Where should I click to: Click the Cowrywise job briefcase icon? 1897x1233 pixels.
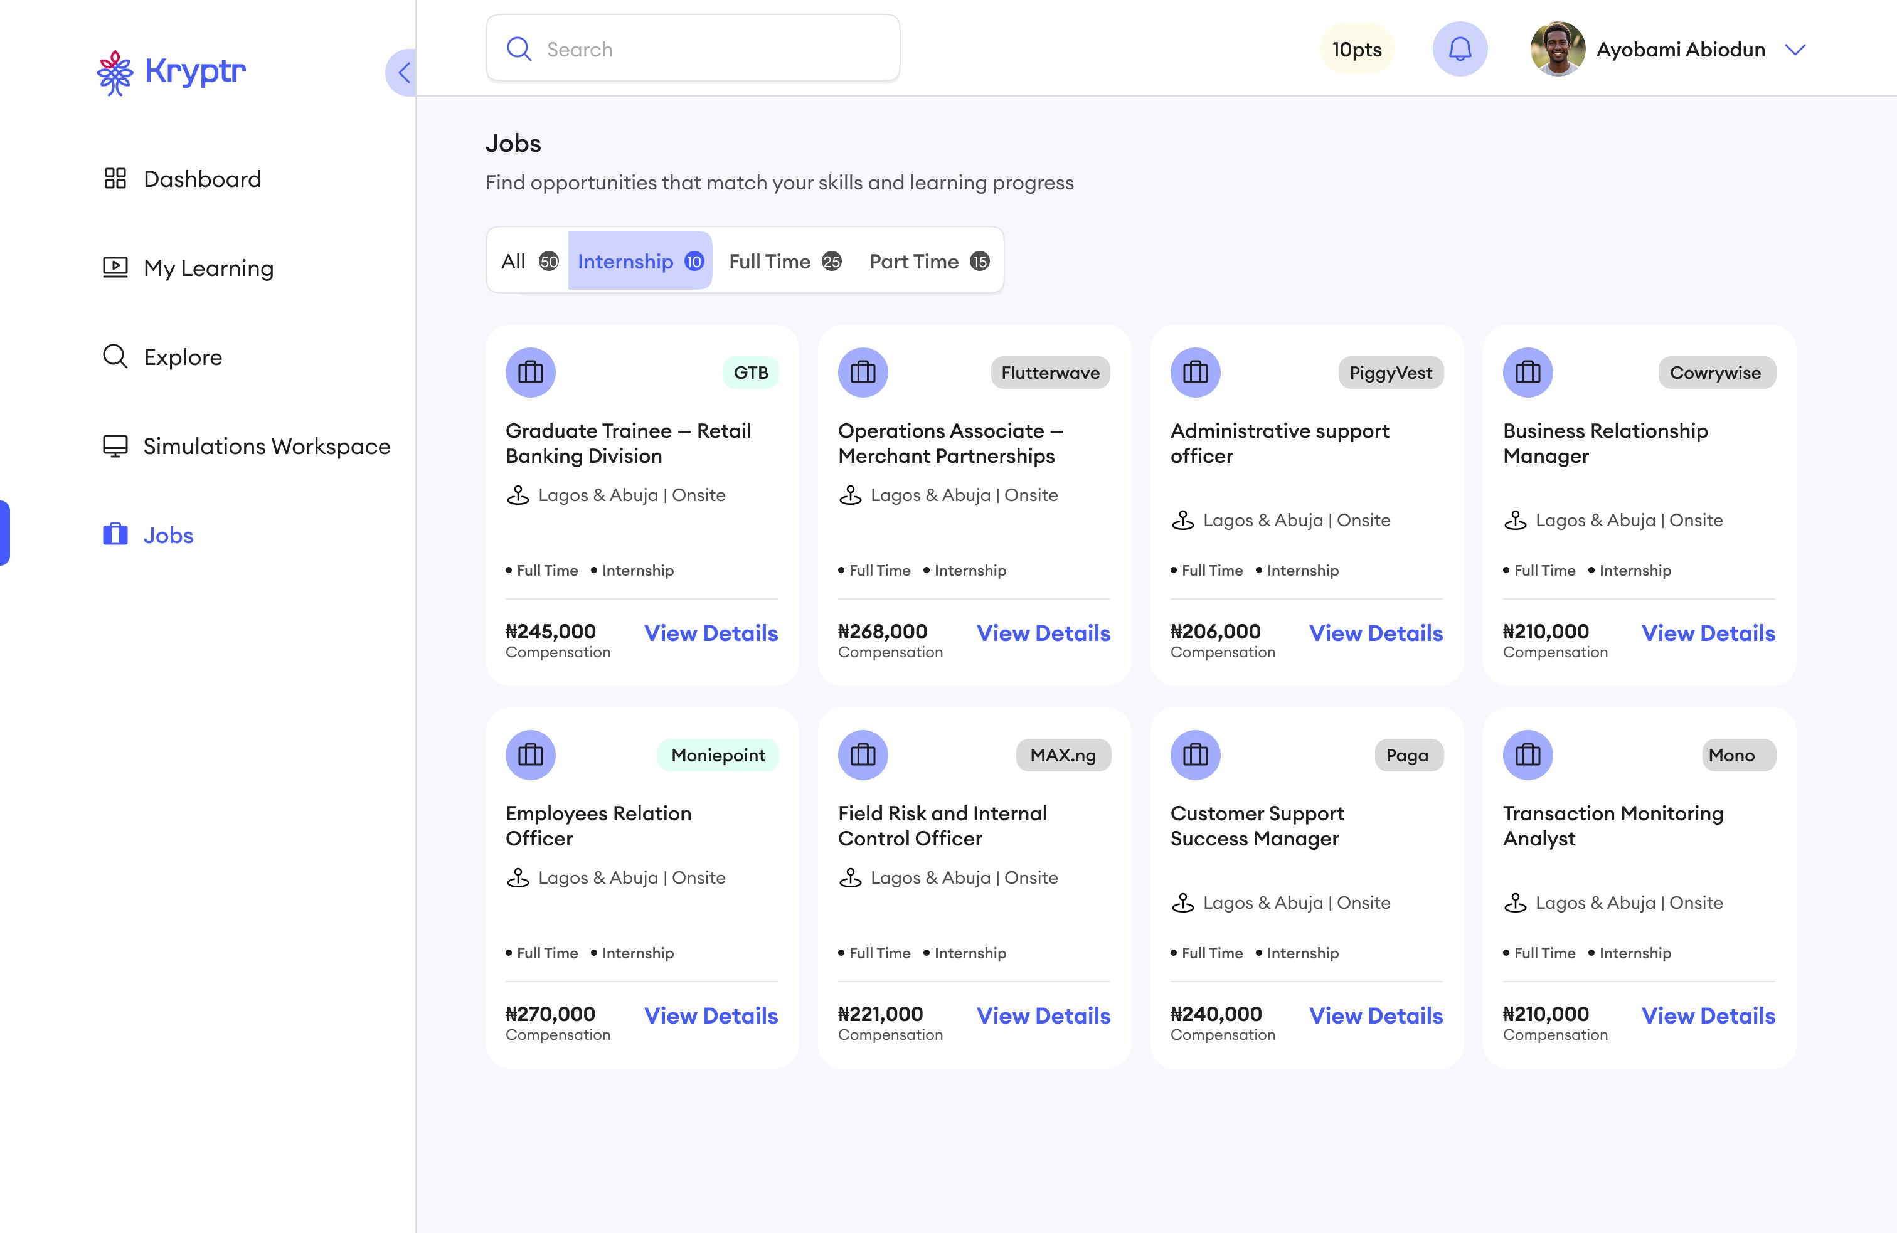tap(1527, 372)
